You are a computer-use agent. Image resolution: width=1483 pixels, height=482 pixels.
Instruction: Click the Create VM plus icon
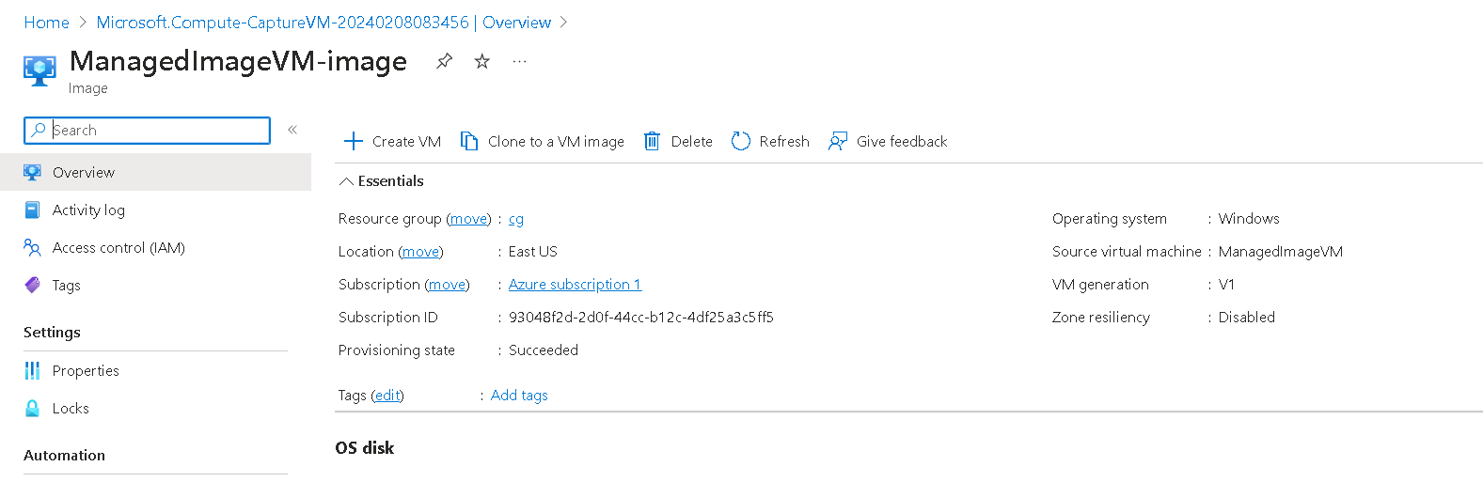click(354, 141)
